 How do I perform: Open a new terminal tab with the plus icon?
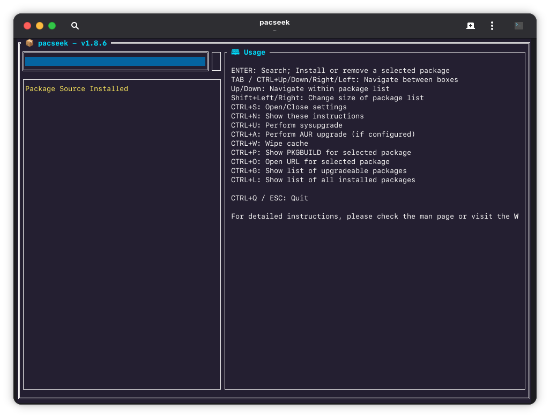pyautogui.click(x=470, y=25)
